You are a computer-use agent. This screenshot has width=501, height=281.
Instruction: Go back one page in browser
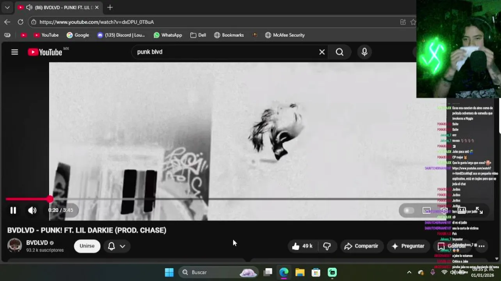point(7,22)
